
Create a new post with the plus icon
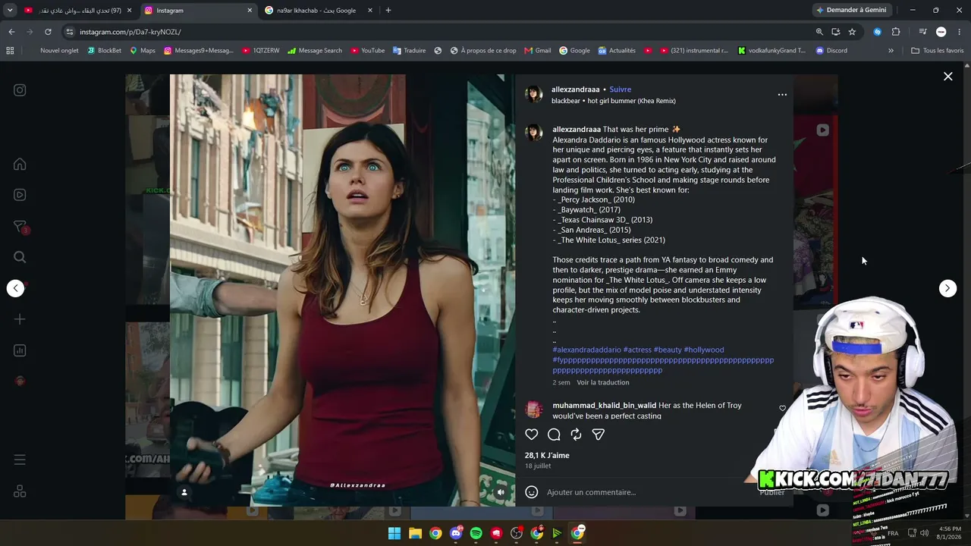[x=20, y=319]
